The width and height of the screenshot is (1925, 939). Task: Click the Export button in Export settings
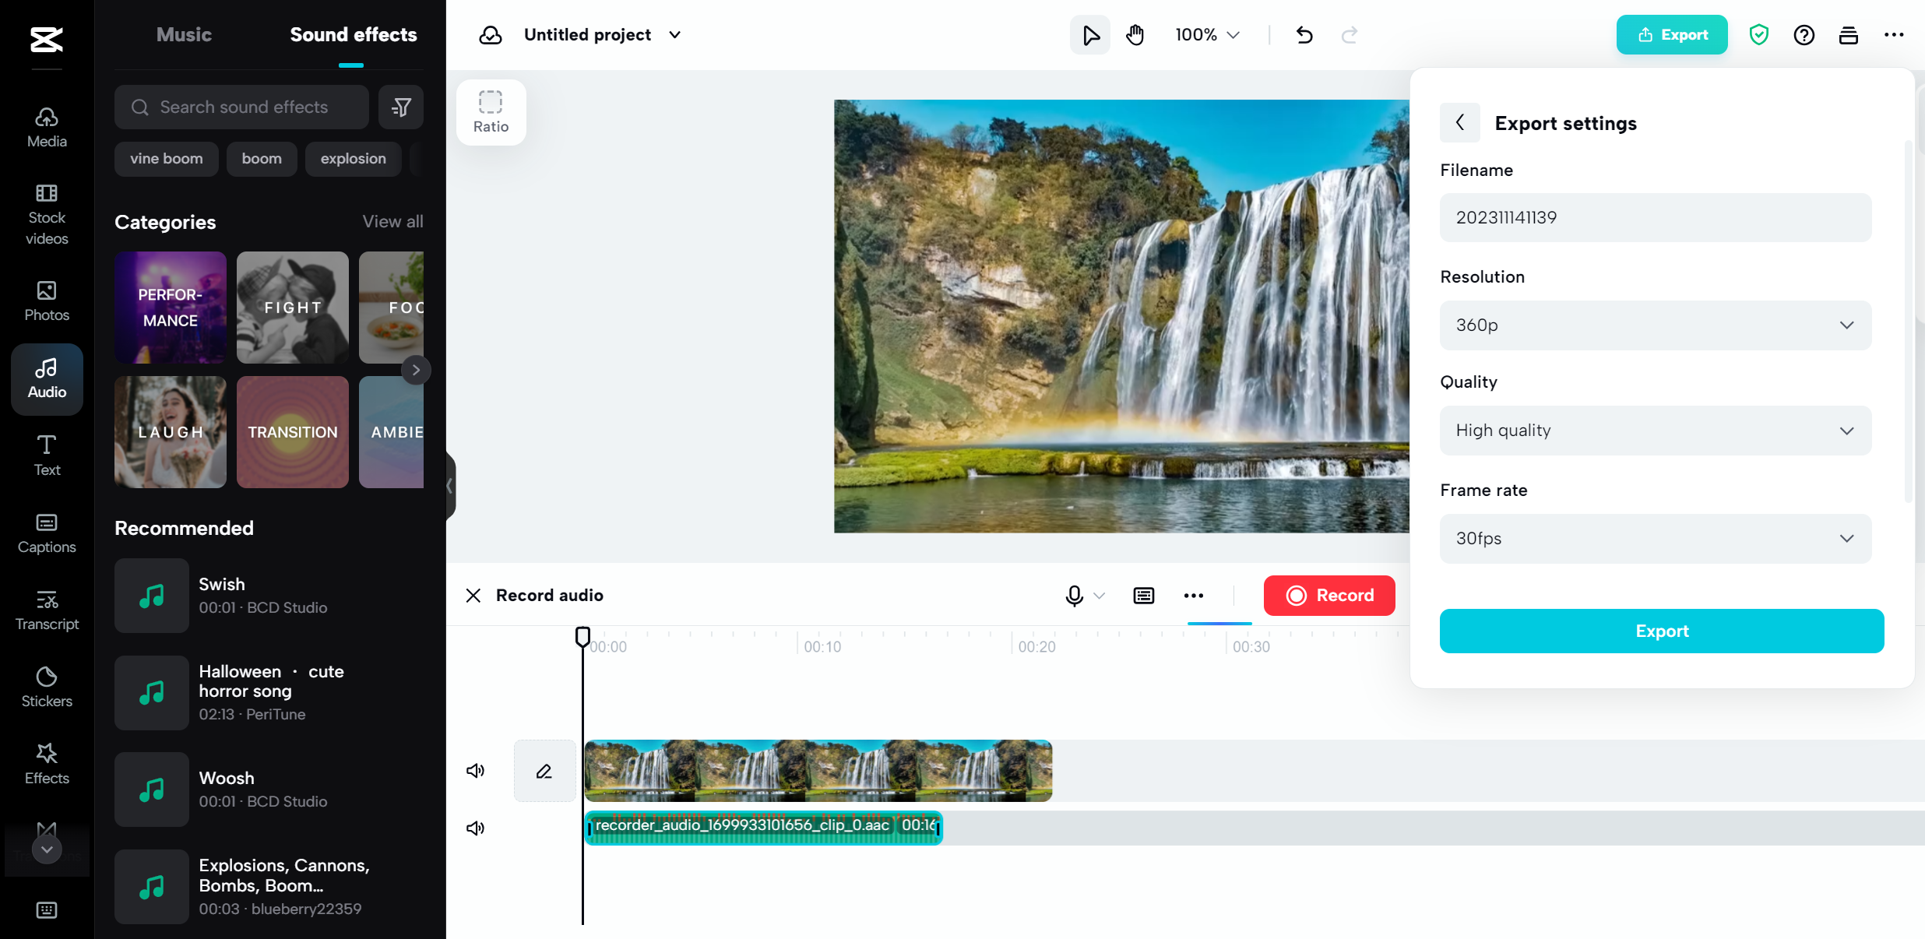click(1661, 631)
